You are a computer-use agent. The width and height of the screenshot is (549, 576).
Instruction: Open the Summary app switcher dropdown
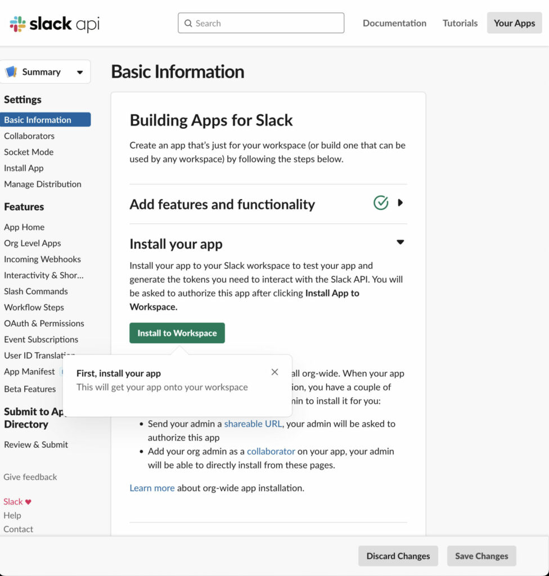(x=46, y=71)
